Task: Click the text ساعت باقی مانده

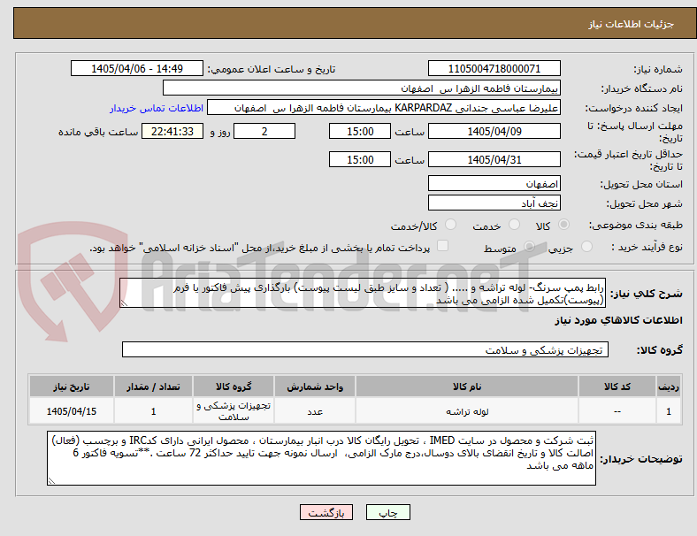Action: 98,132
